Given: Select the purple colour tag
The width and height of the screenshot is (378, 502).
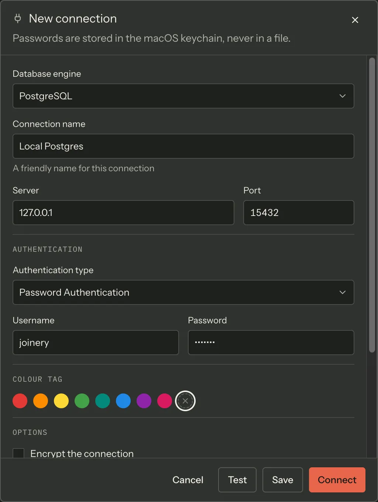Looking at the screenshot, I should click(144, 401).
